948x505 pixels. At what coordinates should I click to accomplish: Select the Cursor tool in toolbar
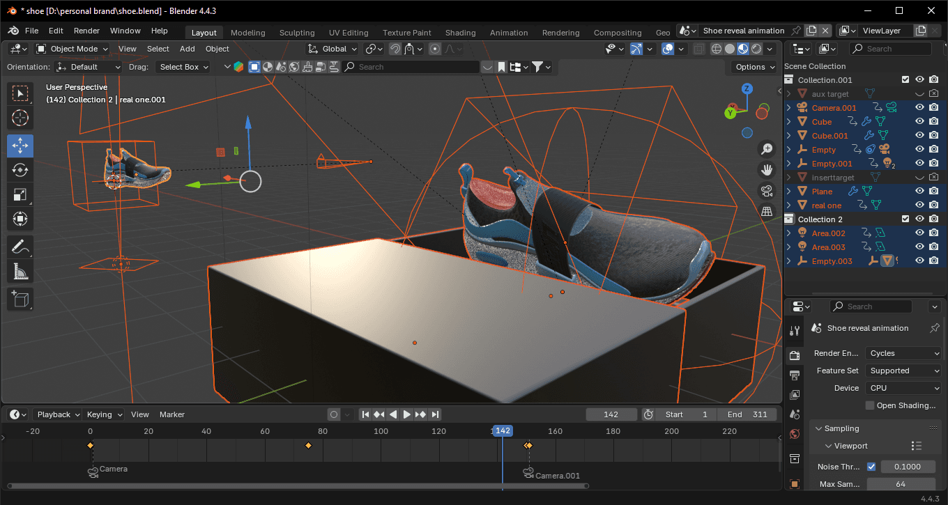(x=20, y=118)
